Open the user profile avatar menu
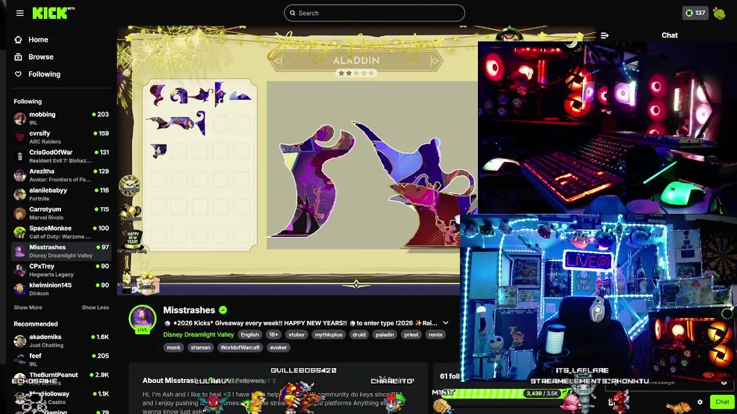Screen dimensions: 737x414 coord(719,13)
